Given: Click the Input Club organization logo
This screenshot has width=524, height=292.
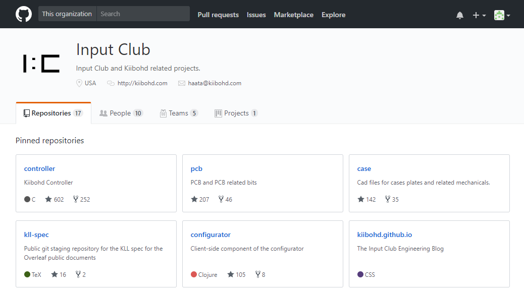Looking at the screenshot, I should pos(41,64).
